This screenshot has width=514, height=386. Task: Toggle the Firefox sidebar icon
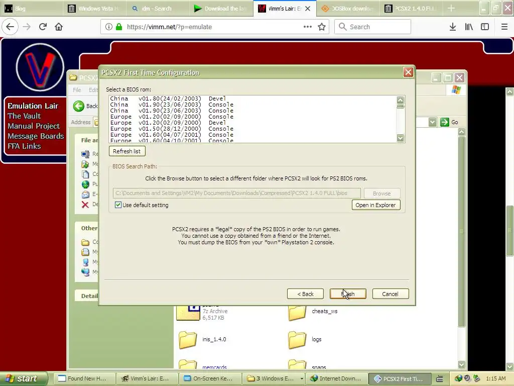tap(485, 27)
